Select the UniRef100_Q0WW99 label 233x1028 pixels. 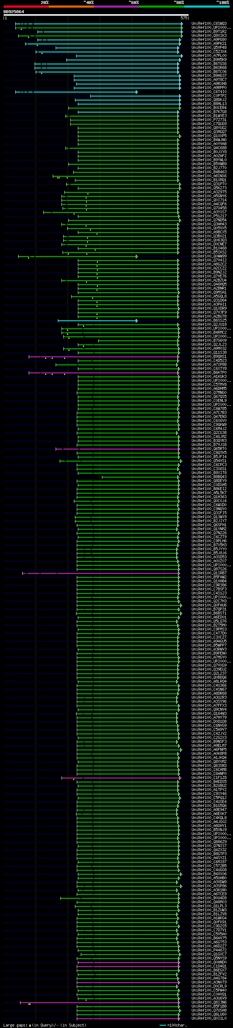(209, 256)
